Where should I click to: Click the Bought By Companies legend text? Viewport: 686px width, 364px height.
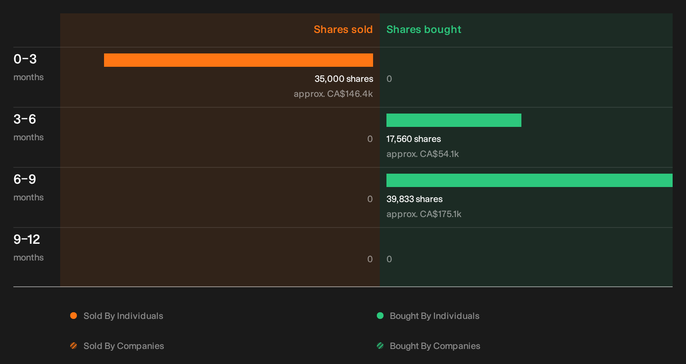pos(435,346)
